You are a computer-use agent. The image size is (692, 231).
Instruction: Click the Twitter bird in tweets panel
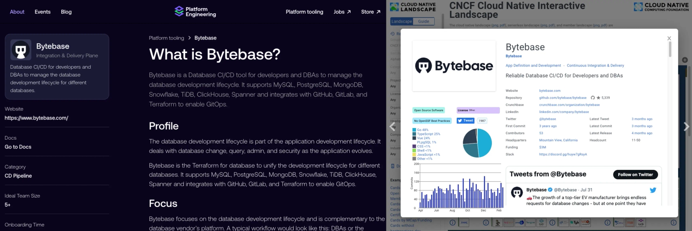click(653, 190)
